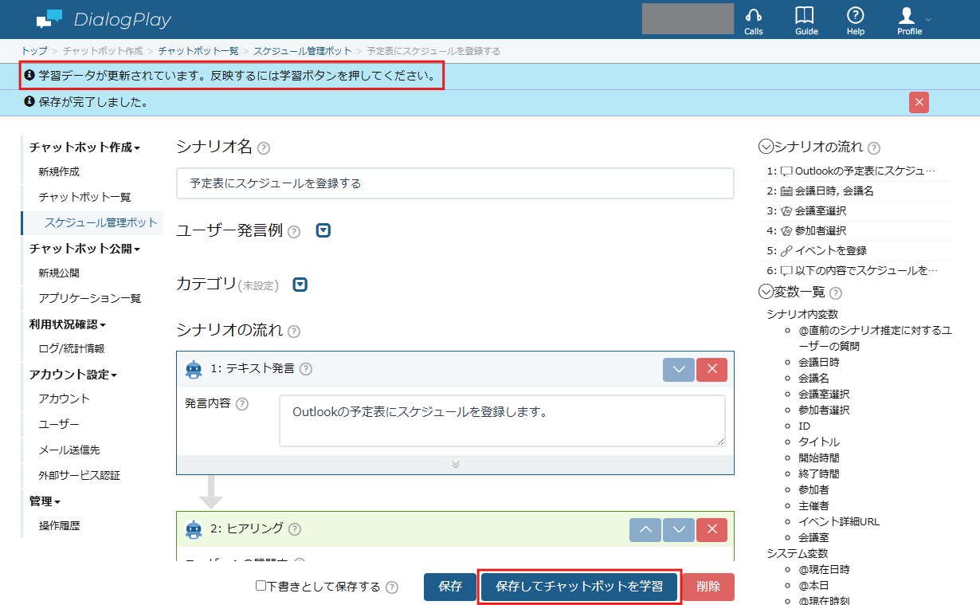980x605 pixels.
Task: Click help icon beside シナリオの流れ heading in main area
Action: coord(294,331)
